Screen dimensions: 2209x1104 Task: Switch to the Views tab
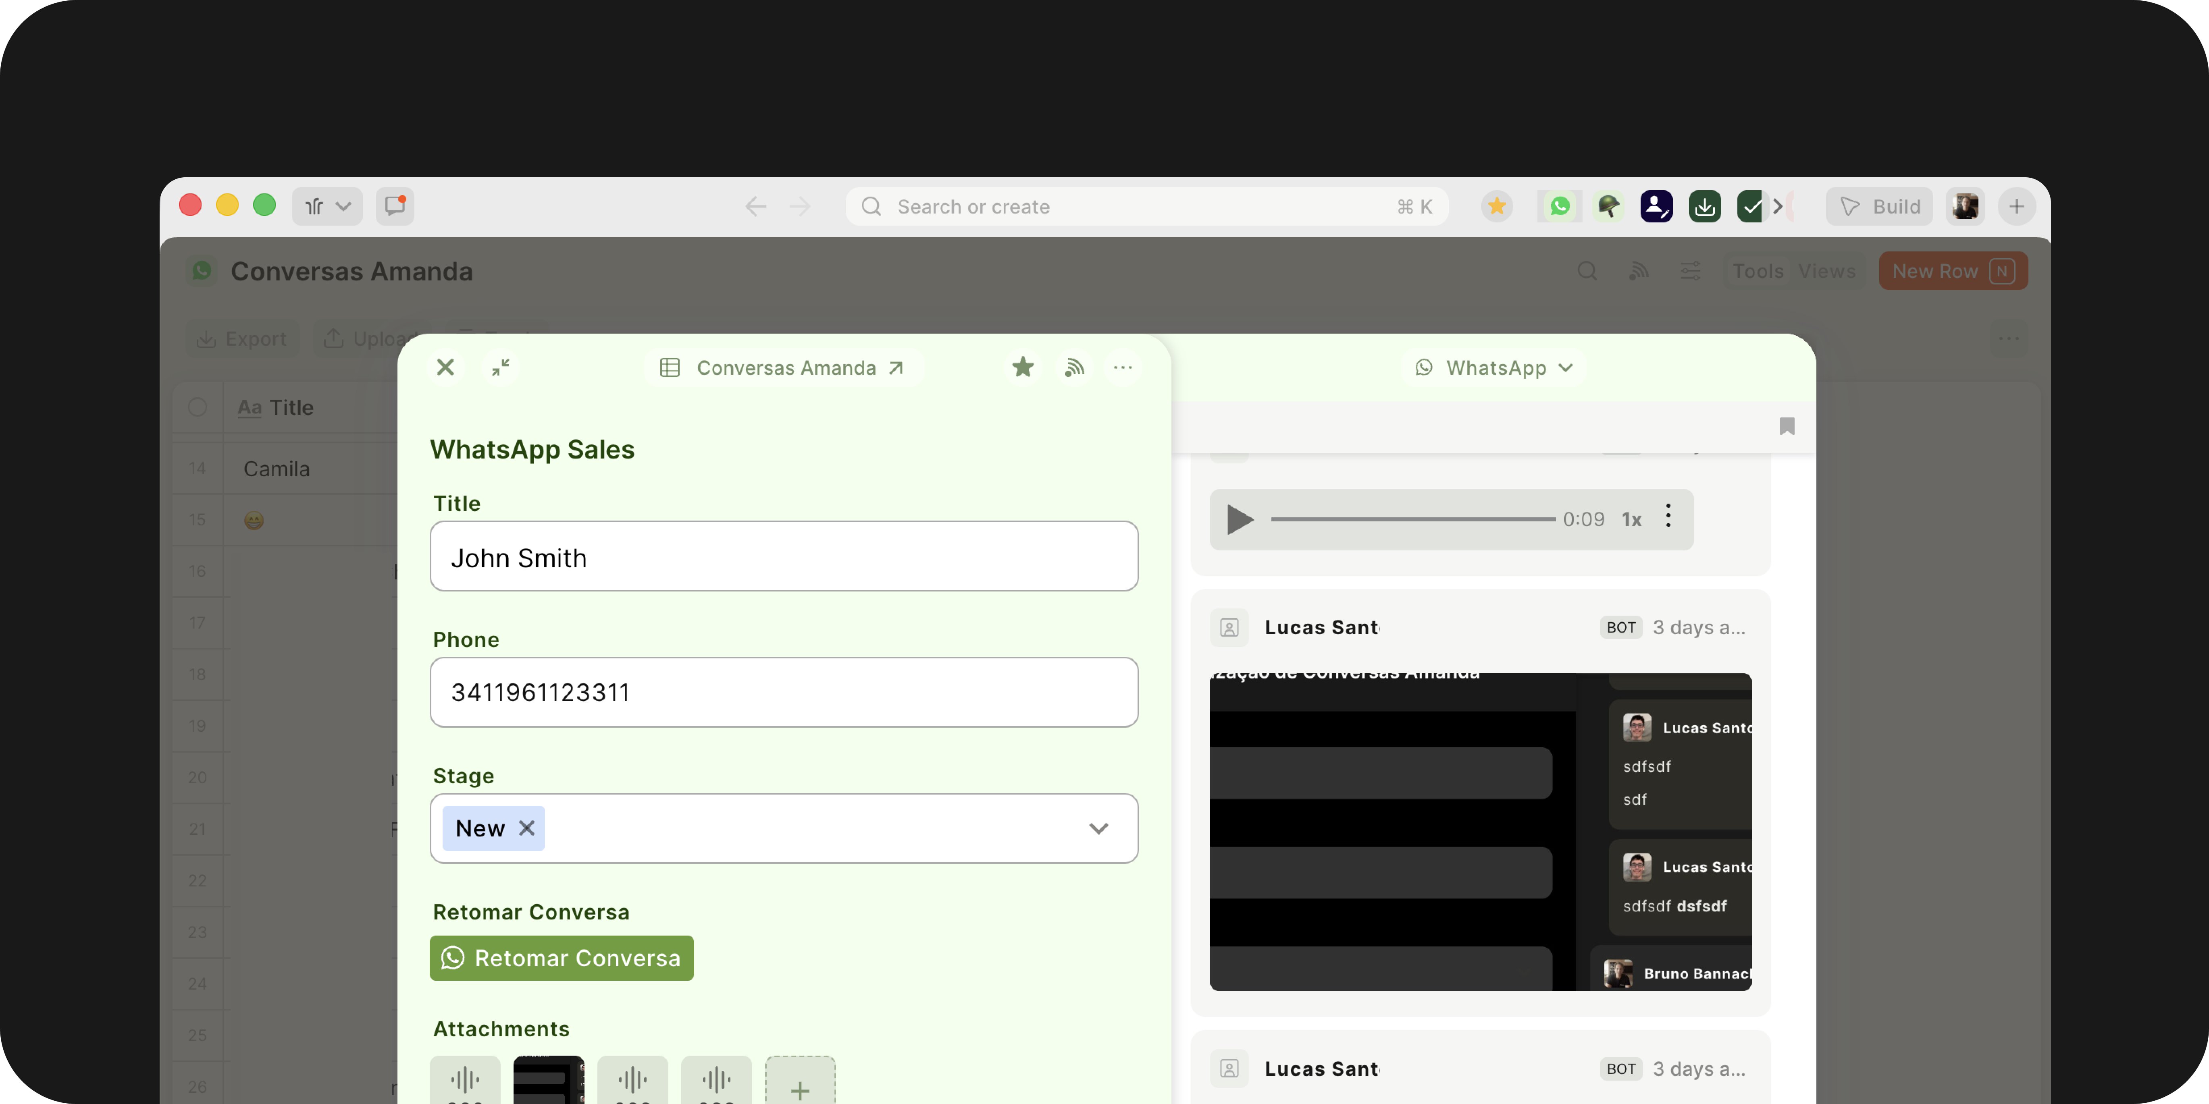[x=1827, y=271]
